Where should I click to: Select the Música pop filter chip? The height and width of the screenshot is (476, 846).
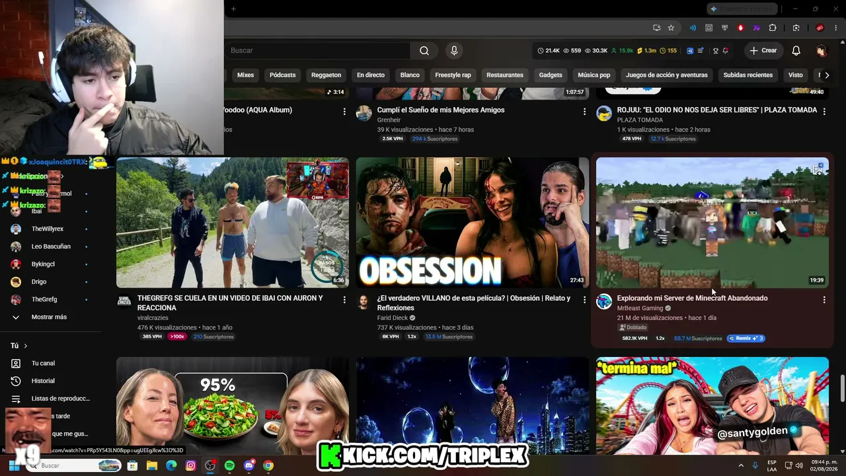pos(594,75)
